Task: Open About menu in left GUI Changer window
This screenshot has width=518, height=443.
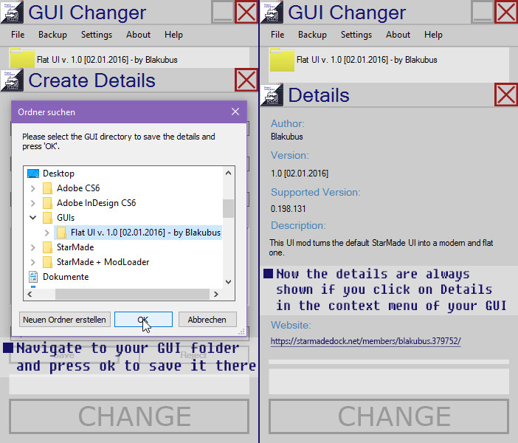Action: point(138,35)
